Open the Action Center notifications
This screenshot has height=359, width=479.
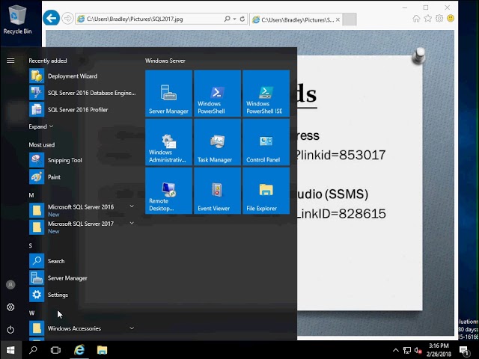point(465,351)
